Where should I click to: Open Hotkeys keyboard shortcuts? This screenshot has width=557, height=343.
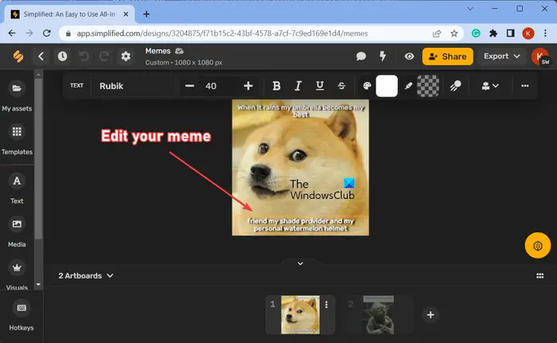(x=21, y=316)
